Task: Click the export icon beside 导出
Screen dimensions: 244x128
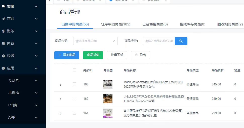Action: point(136,55)
